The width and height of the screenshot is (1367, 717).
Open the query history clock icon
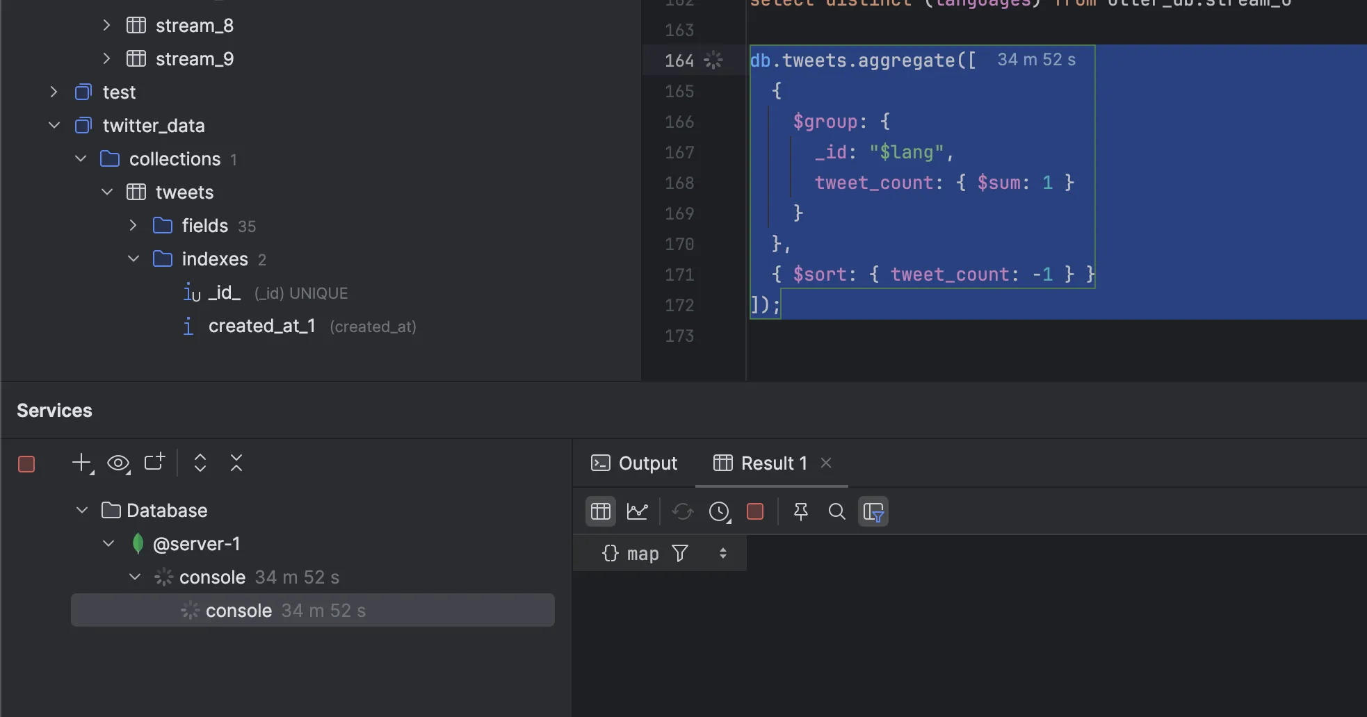point(719,512)
